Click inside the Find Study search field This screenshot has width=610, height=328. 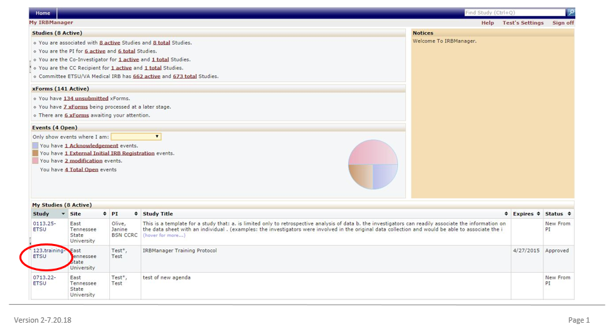click(513, 13)
